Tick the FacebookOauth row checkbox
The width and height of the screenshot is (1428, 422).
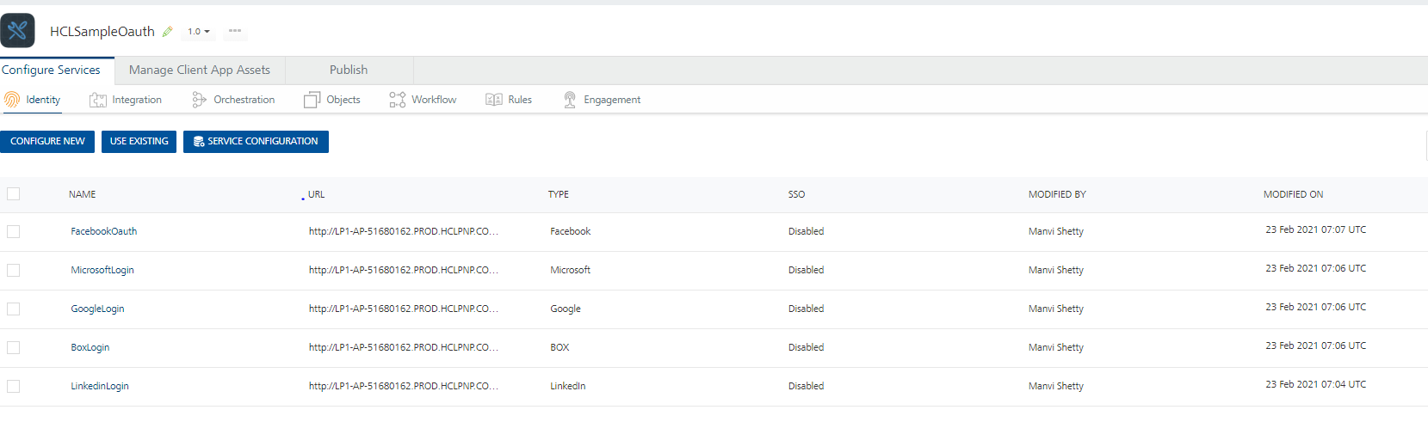click(14, 231)
